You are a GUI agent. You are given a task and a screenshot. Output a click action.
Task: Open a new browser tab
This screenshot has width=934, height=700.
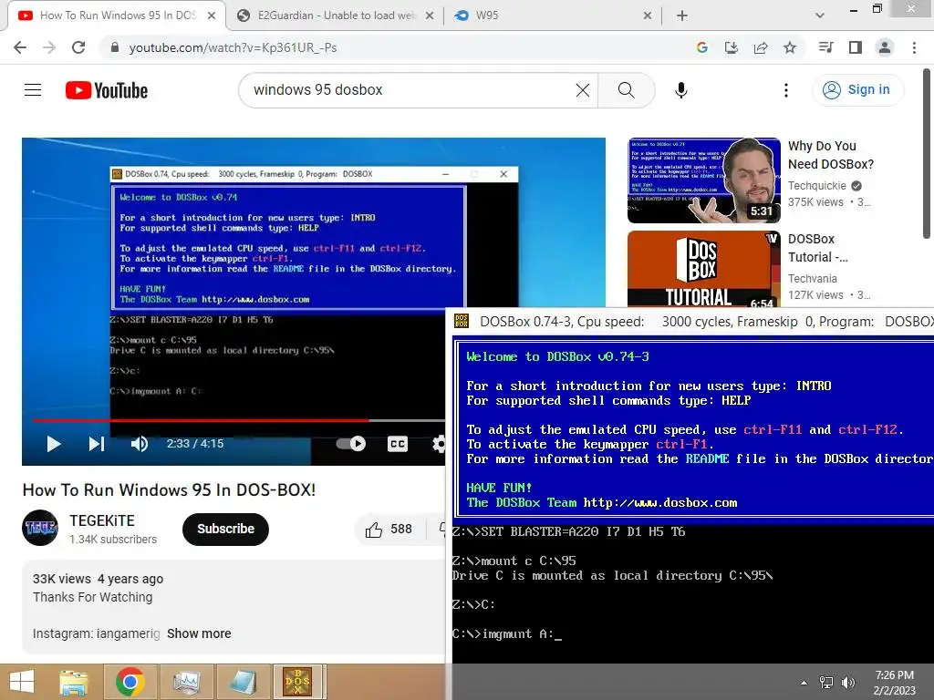tap(682, 15)
